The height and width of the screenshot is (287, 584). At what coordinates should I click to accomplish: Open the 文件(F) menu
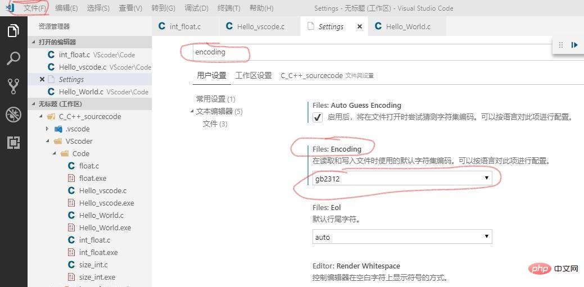(x=35, y=8)
